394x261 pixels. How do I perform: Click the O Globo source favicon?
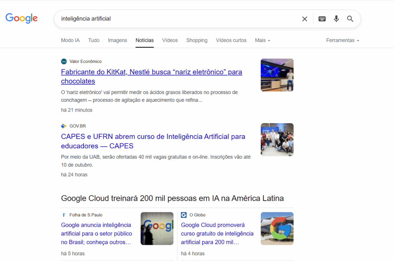184,215
